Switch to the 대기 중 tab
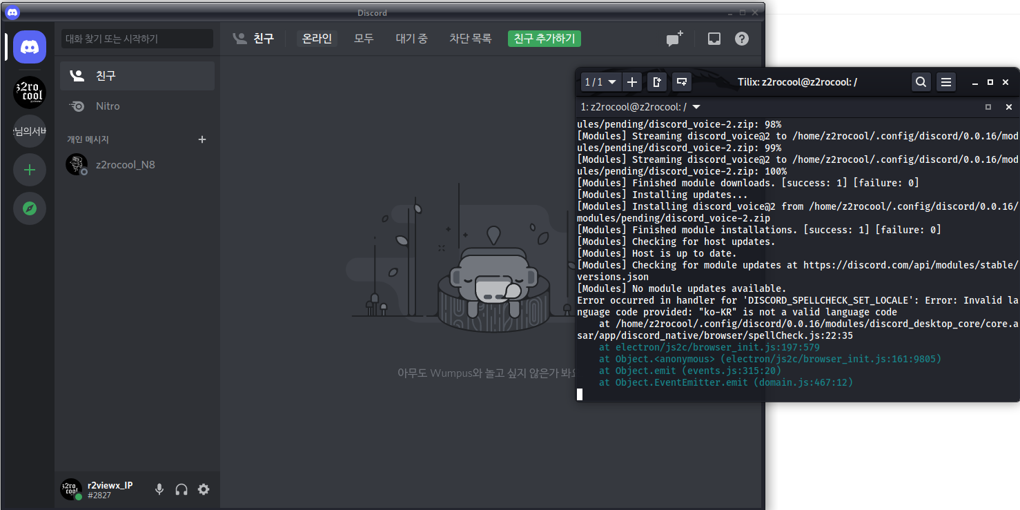Image resolution: width=1020 pixels, height=510 pixels. click(x=411, y=39)
